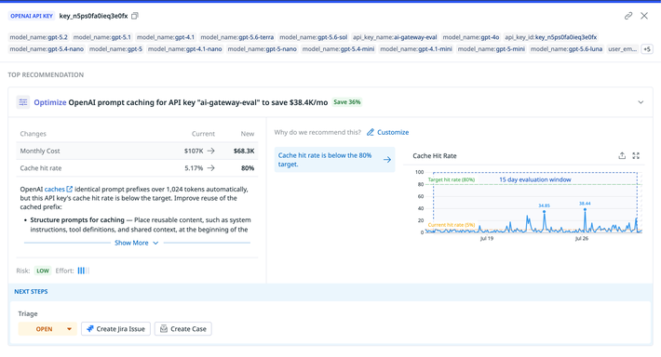This screenshot has width=661, height=357.
Task: Copy the API key ID to clipboard
Action: (x=135, y=16)
